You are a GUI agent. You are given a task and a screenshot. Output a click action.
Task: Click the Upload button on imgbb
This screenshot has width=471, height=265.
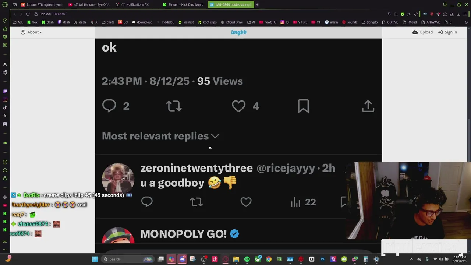[x=422, y=32]
